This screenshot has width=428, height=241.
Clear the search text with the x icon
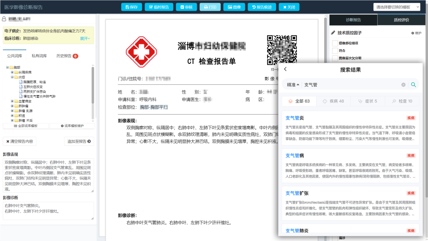[x=403, y=85]
